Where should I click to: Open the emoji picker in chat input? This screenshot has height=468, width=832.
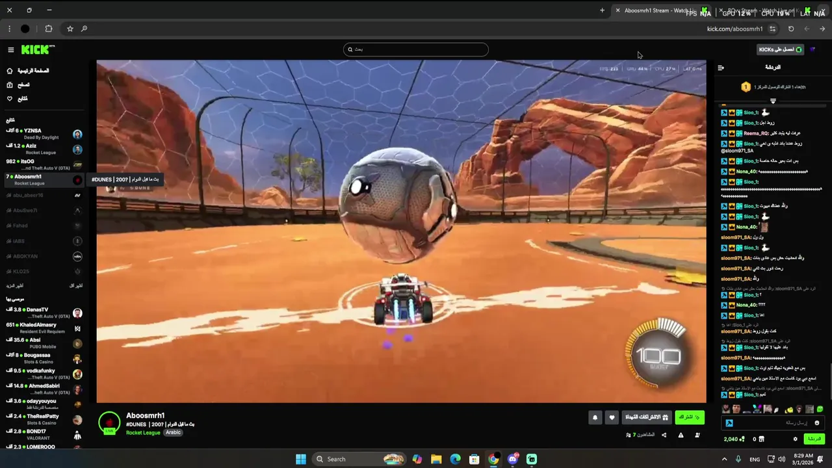click(x=817, y=423)
